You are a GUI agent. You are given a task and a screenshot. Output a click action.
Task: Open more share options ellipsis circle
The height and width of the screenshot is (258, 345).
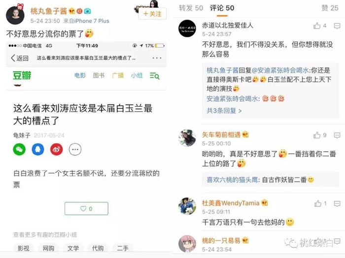point(75,149)
